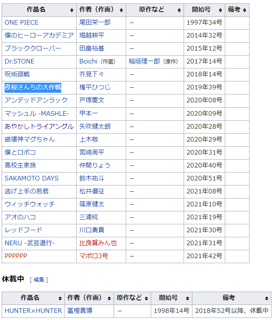Sort the 休載中 table by 開始号 arrows
The height and width of the screenshot is (320, 274).
(187, 298)
